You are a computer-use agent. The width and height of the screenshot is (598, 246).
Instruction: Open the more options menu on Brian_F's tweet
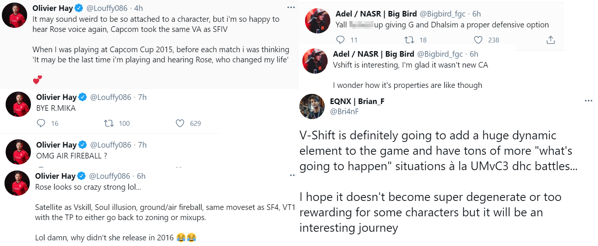click(588, 101)
